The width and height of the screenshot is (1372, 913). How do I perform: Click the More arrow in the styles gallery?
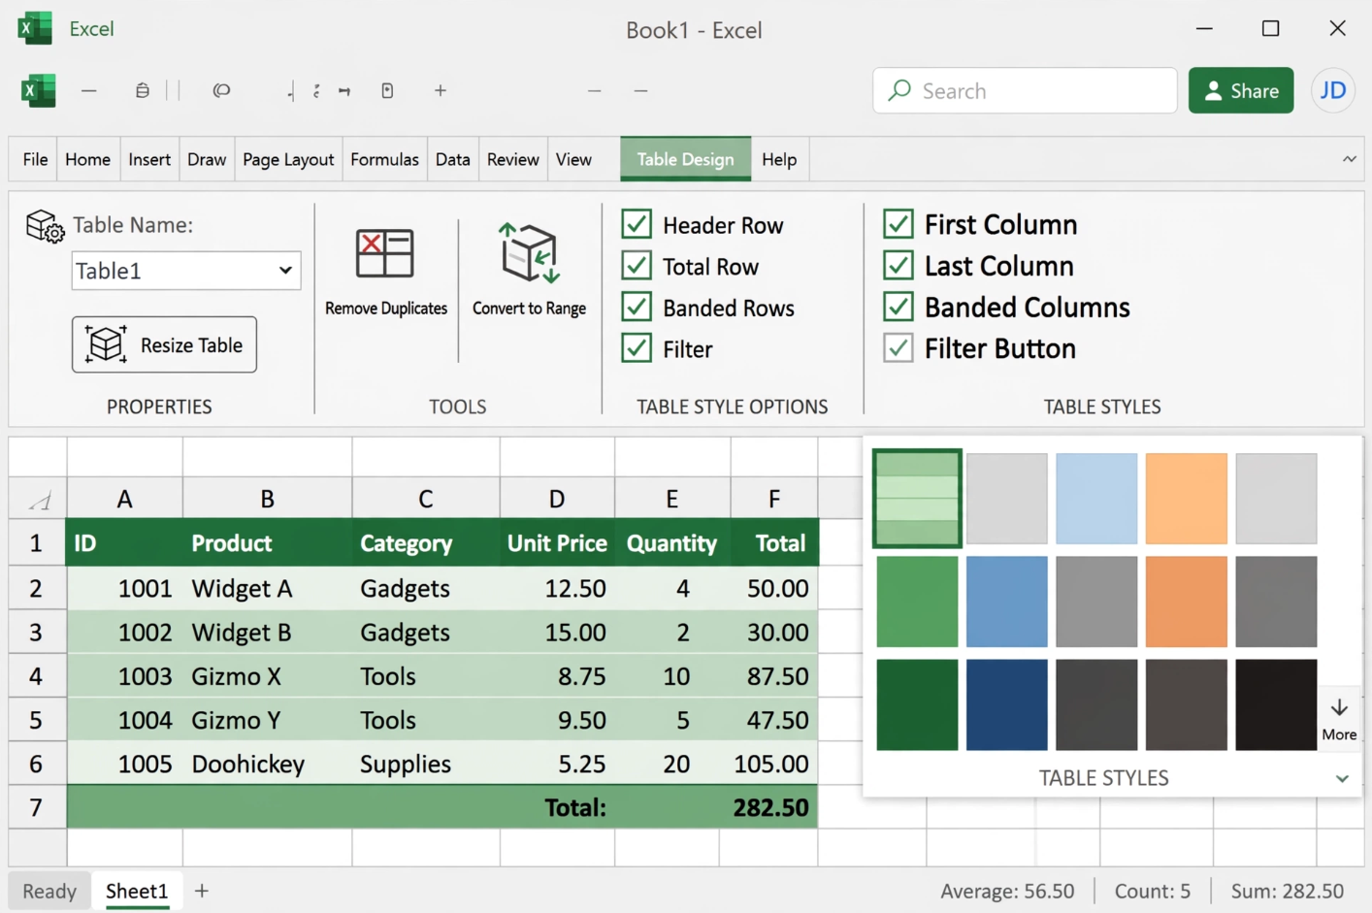pos(1339,719)
